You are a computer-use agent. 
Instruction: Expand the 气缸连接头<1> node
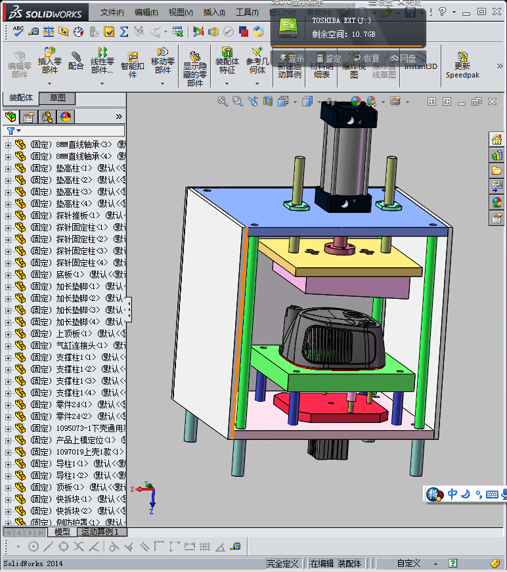8,346
